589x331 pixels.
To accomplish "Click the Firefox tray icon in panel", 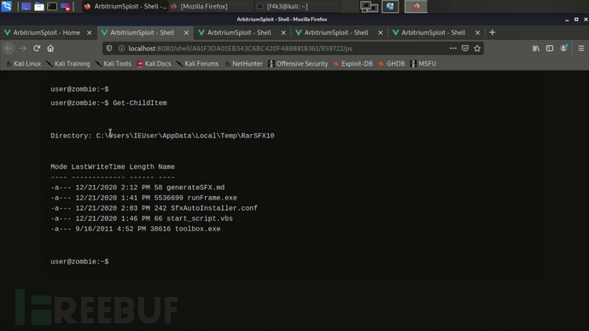I will pyautogui.click(x=416, y=6).
